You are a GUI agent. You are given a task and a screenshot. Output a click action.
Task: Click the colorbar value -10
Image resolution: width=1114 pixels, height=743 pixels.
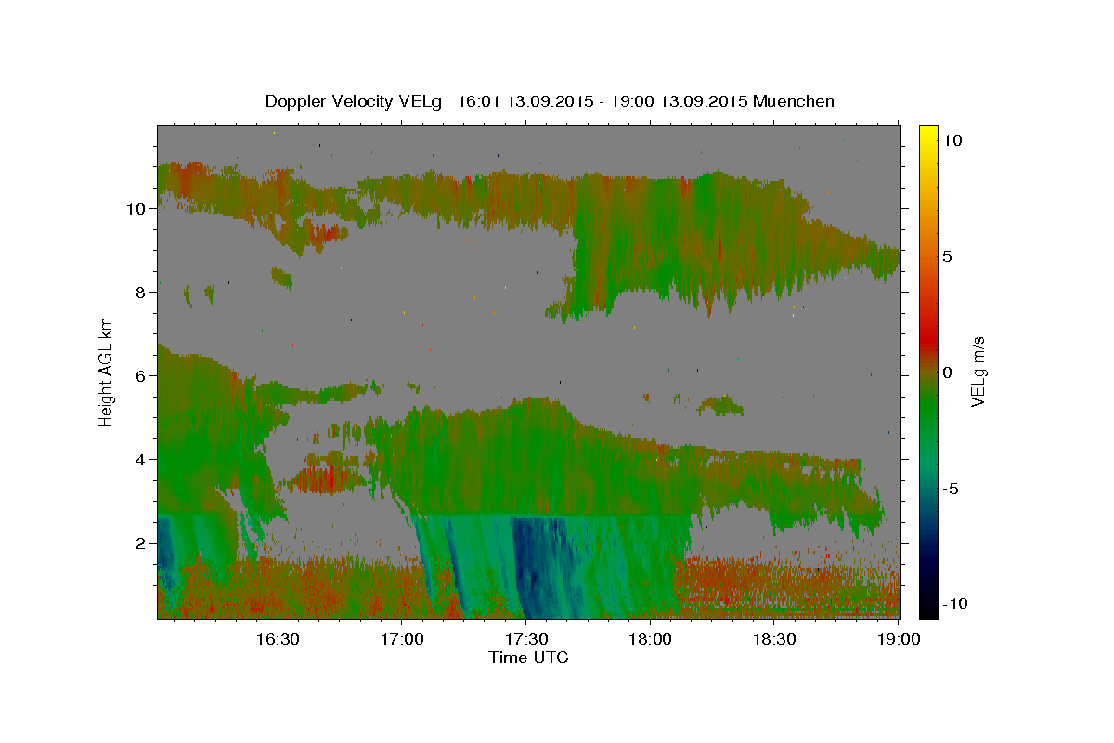coord(954,604)
